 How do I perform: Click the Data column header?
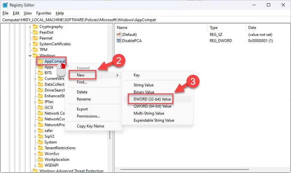coord(252,28)
